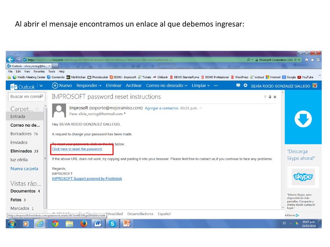Open the File menu

click(x=10, y=71)
